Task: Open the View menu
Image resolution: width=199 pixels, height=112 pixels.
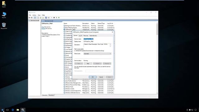Action: click(39, 15)
